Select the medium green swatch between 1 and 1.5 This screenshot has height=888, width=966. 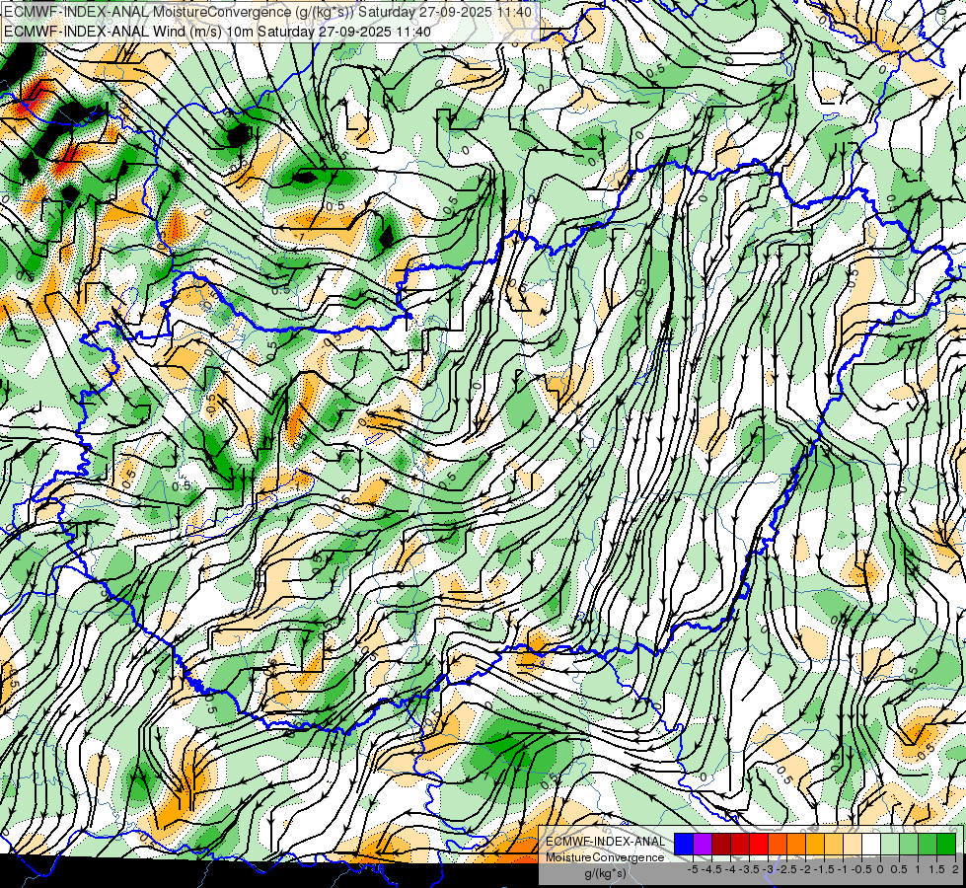[x=928, y=844]
